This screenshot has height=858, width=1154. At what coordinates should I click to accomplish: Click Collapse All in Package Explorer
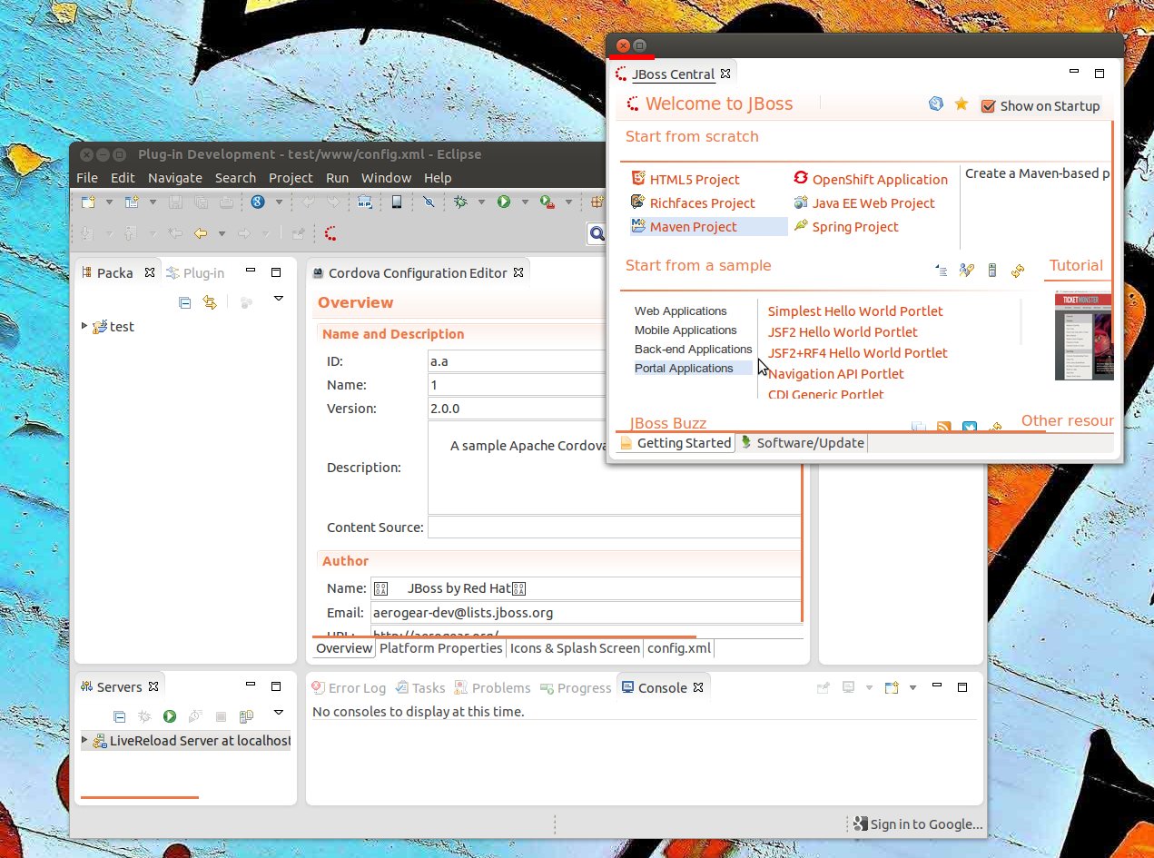pyautogui.click(x=185, y=302)
